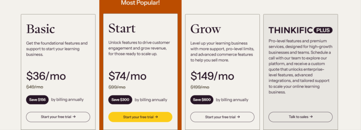361x130 pixels.
Task: Click the $36/mo price text
Action: pyautogui.click(x=46, y=76)
